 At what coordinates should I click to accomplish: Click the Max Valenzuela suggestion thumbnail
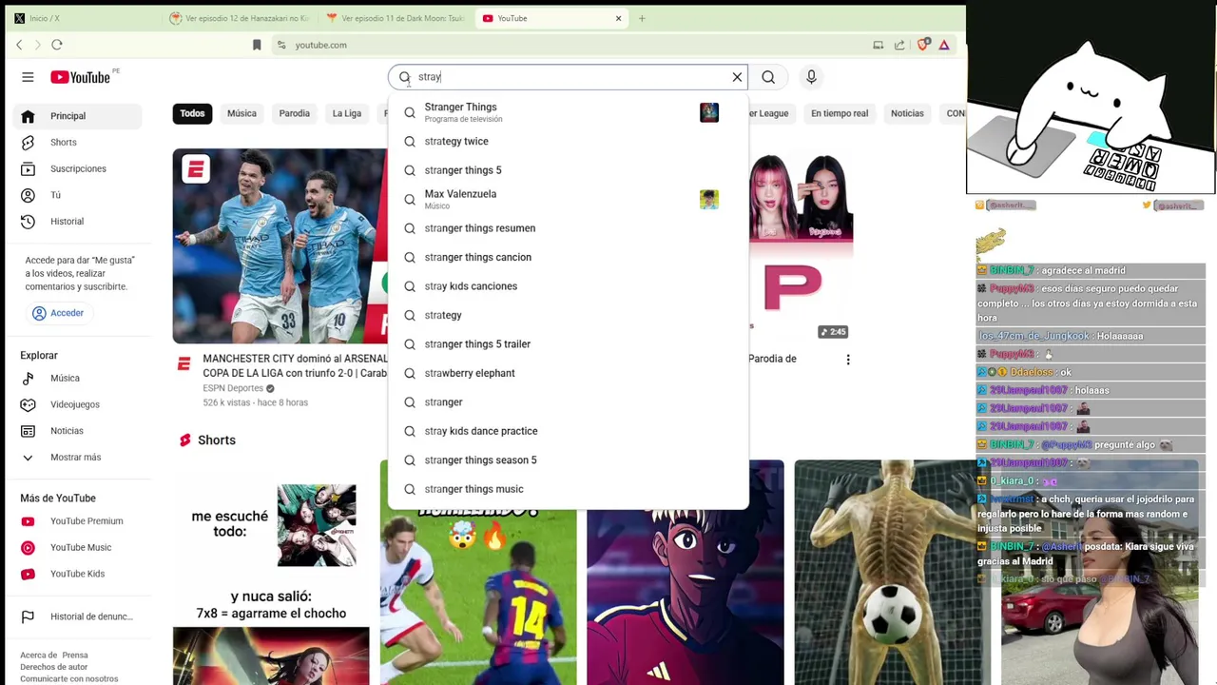pos(709,199)
